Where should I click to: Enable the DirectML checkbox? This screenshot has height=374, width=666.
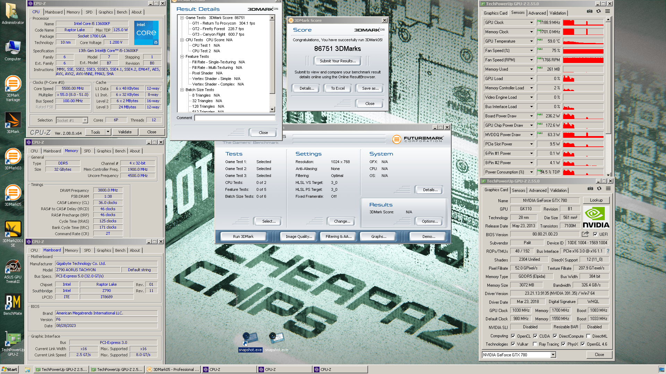588,336
